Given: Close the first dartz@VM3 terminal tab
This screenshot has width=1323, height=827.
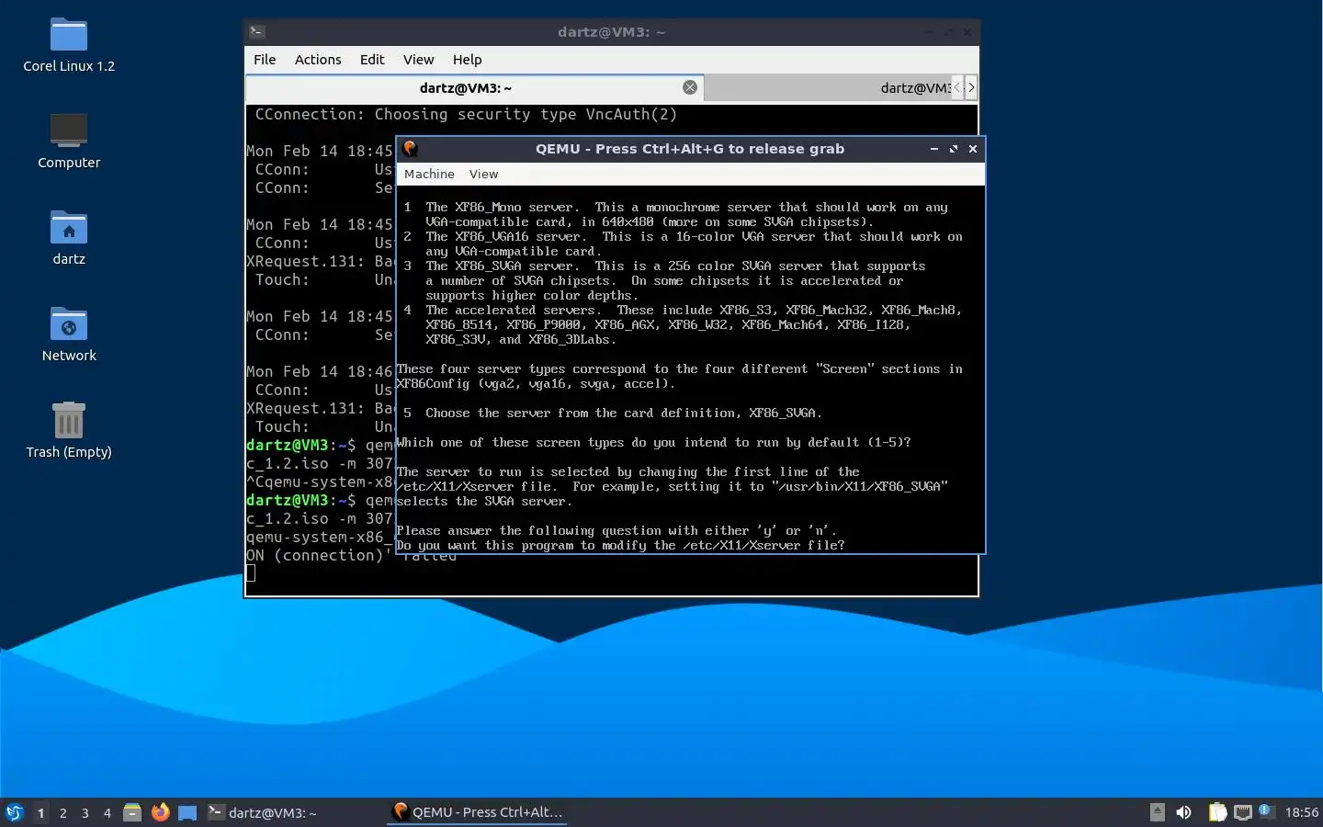Looking at the screenshot, I should (690, 87).
